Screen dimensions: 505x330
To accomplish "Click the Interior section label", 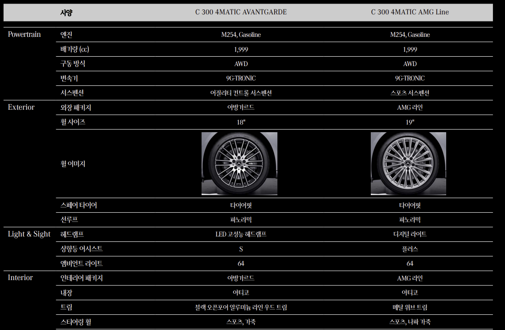I will [x=20, y=277].
